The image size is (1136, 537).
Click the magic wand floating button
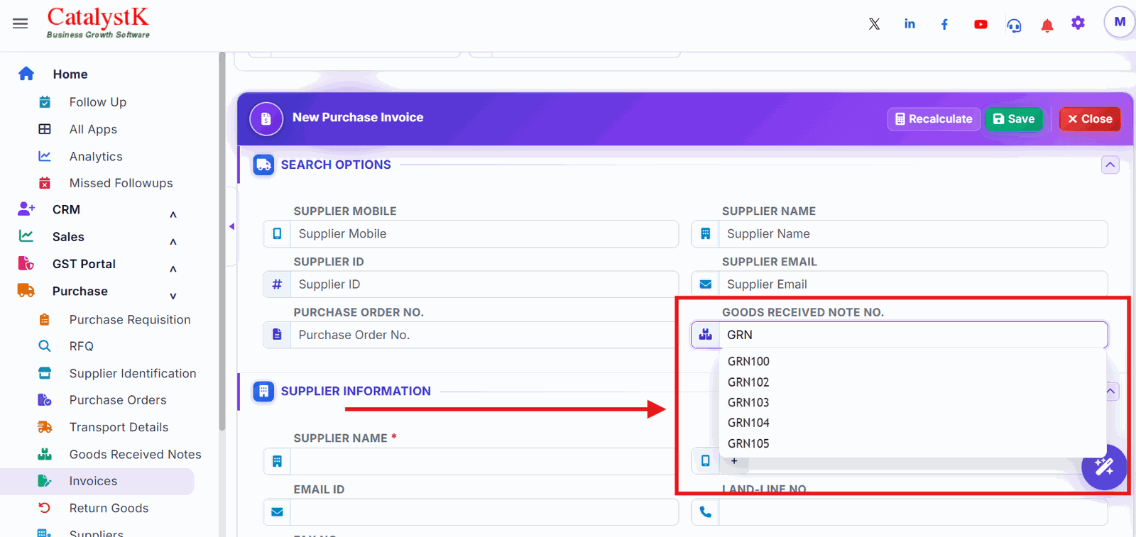pyautogui.click(x=1104, y=467)
